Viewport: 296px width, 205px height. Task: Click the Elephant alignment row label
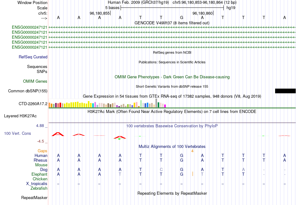click(39, 174)
